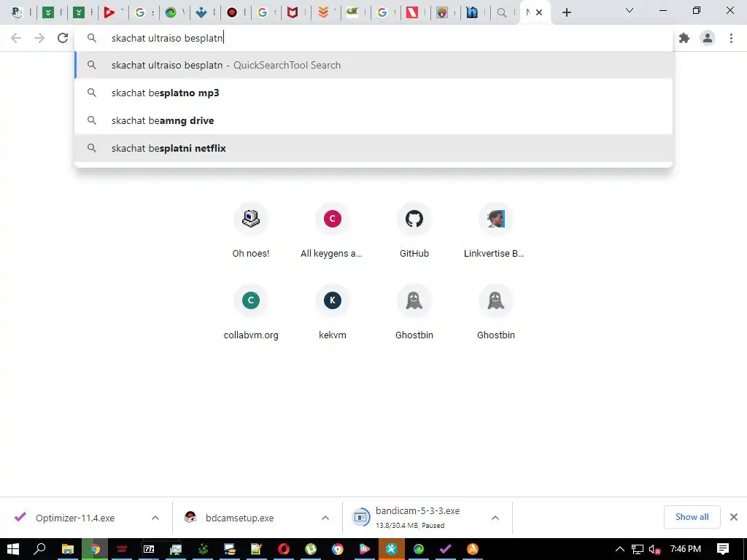Go forward to the next page
This screenshot has width=747, height=560.
[39, 38]
